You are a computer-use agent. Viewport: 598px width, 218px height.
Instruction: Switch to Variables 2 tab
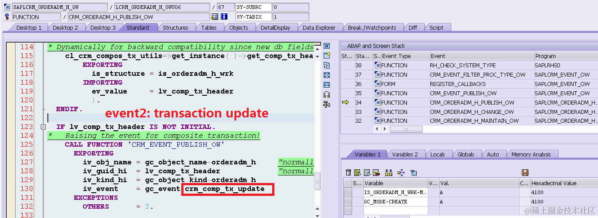(x=405, y=154)
